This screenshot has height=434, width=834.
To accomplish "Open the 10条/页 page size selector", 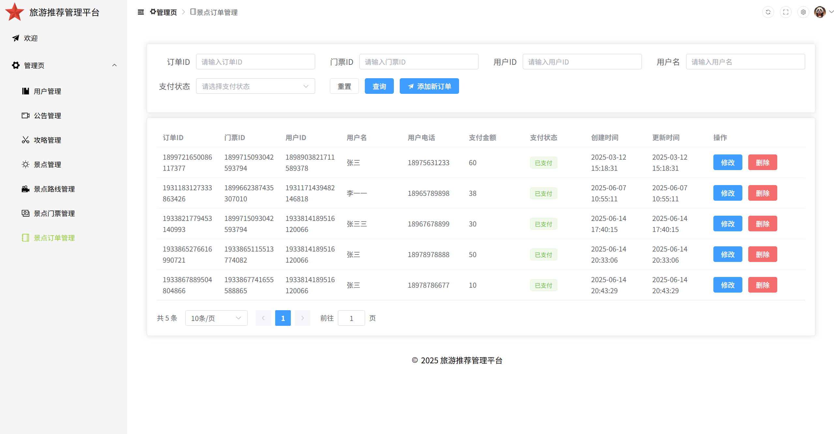I will 216,318.
